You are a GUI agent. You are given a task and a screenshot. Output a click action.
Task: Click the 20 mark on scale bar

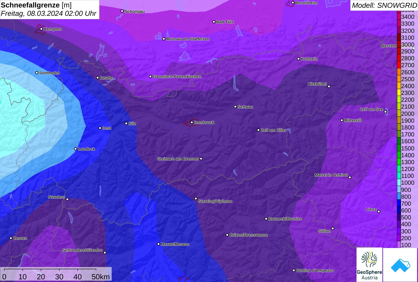(x=41, y=277)
